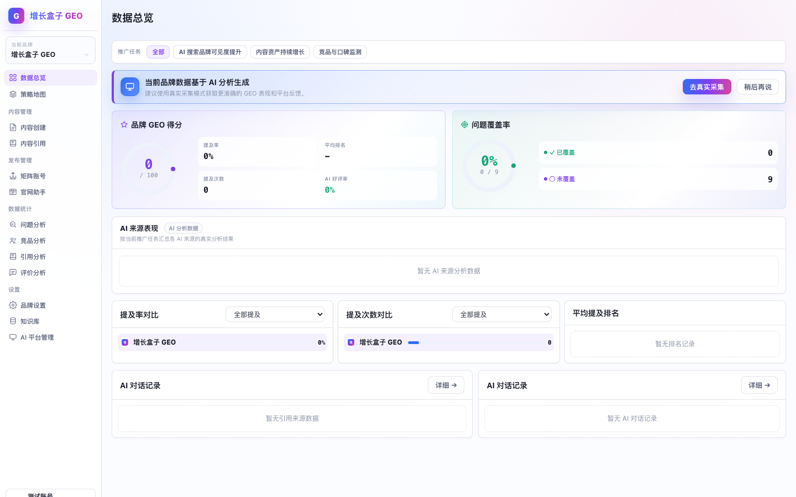Click the 矩阵账号 upload icon

coord(13,176)
